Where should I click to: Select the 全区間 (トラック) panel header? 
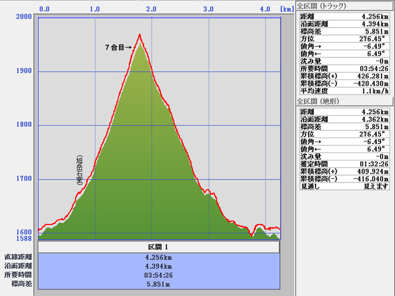click(321, 6)
